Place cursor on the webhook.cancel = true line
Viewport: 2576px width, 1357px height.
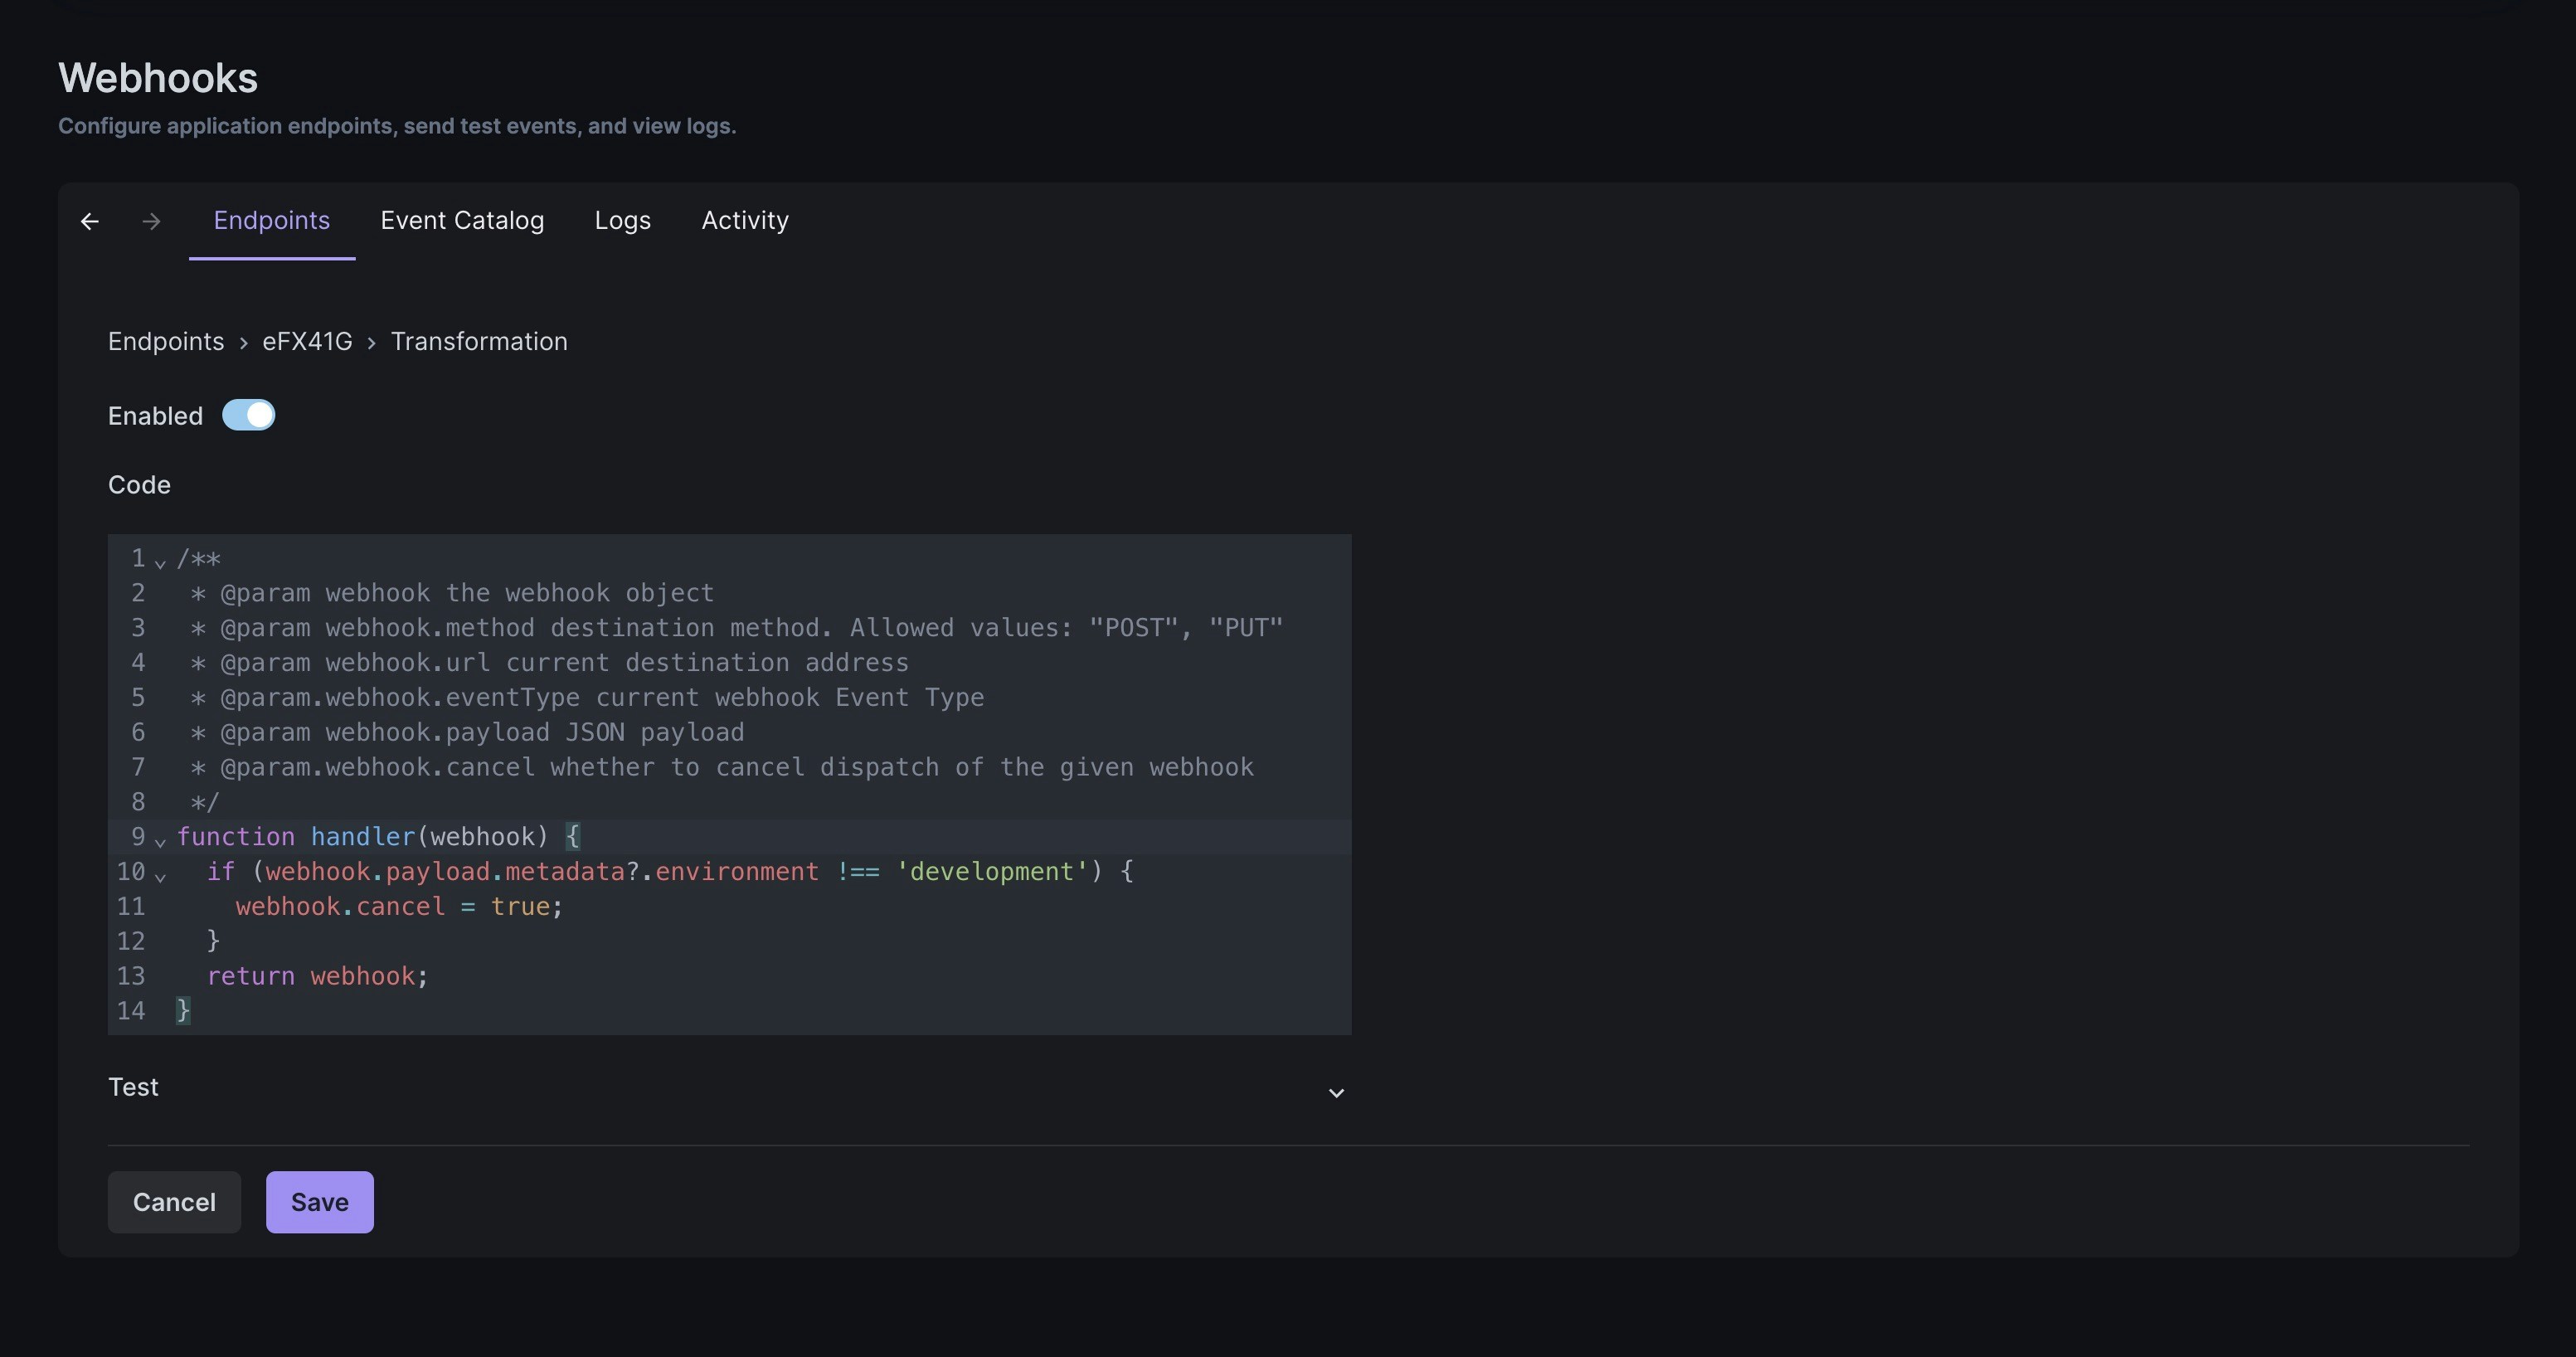coord(399,907)
